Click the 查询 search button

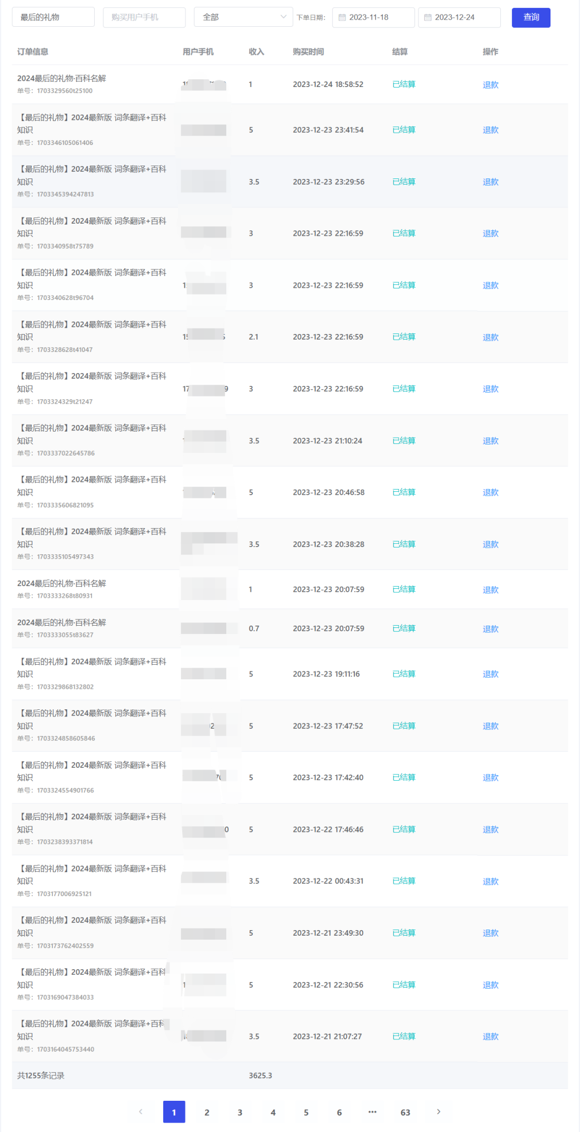[x=530, y=17]
